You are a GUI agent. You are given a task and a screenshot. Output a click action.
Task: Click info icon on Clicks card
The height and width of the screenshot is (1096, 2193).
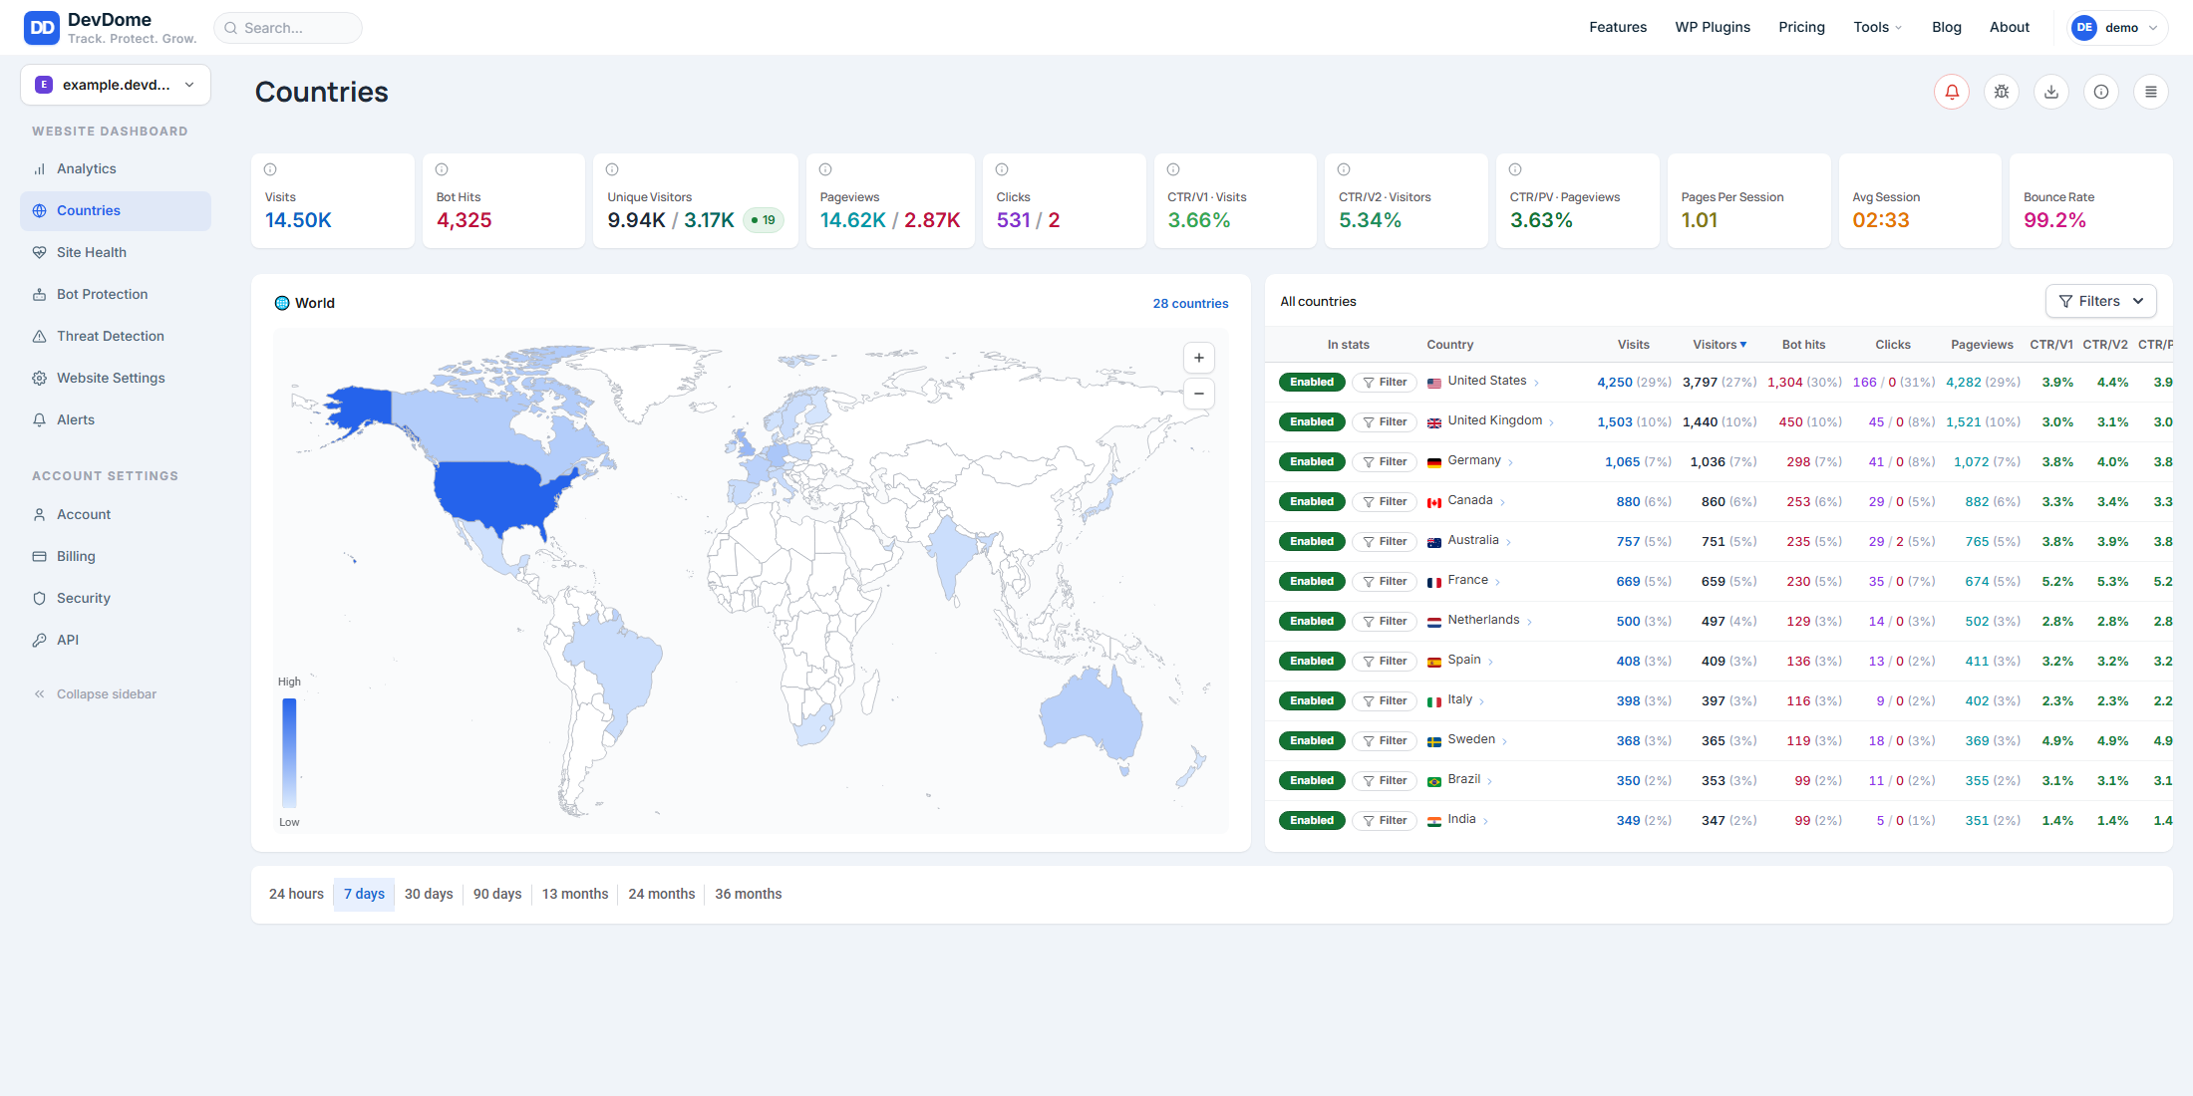coord(1002,169)
